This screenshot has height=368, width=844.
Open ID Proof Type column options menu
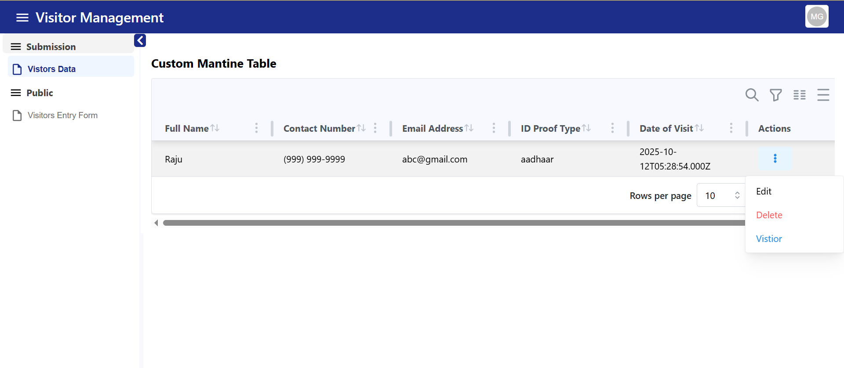(612, 128)
